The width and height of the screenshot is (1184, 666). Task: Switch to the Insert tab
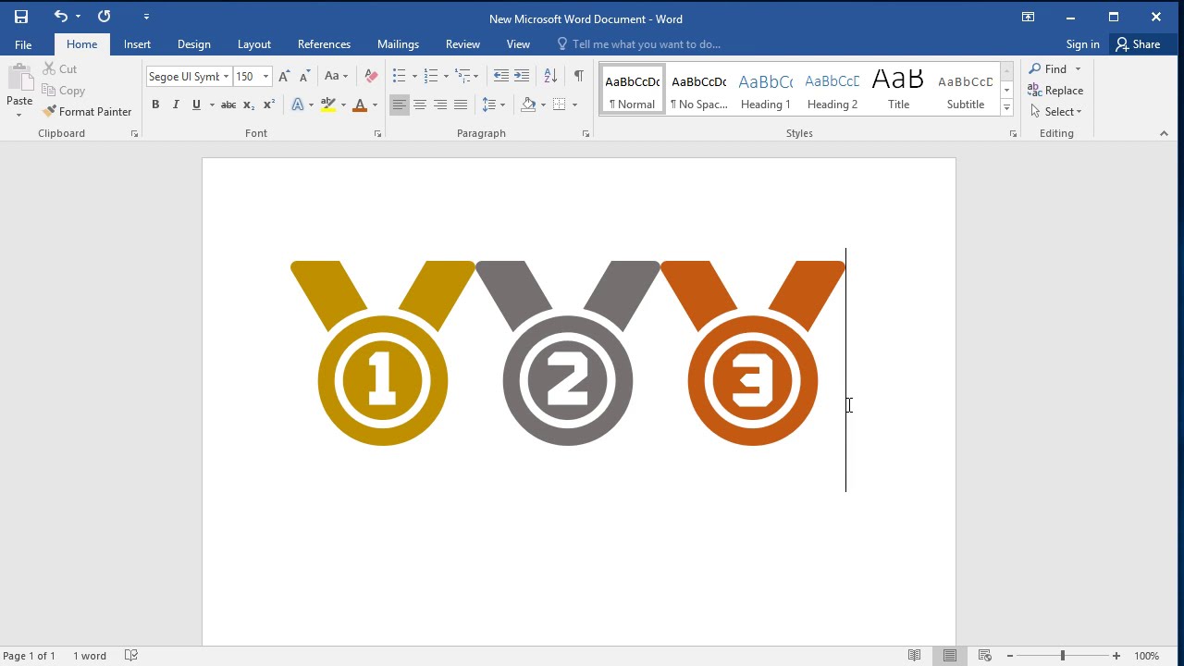click(x=137, y=44)
